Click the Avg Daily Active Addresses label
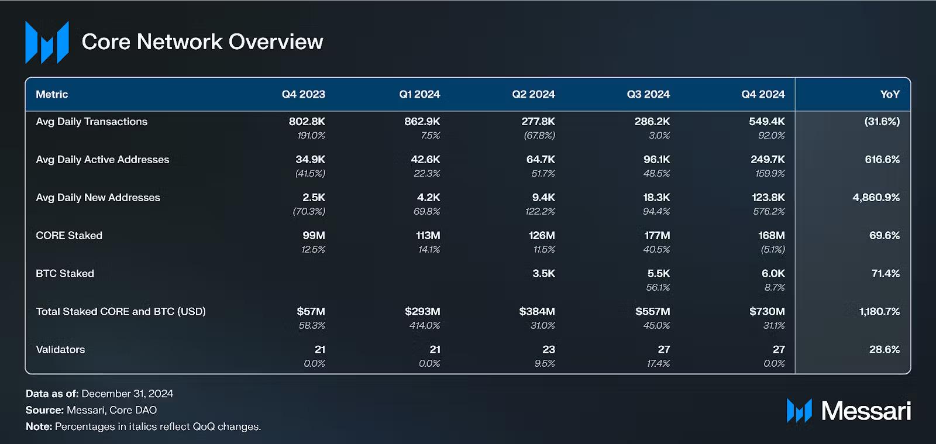 point(102,160)
